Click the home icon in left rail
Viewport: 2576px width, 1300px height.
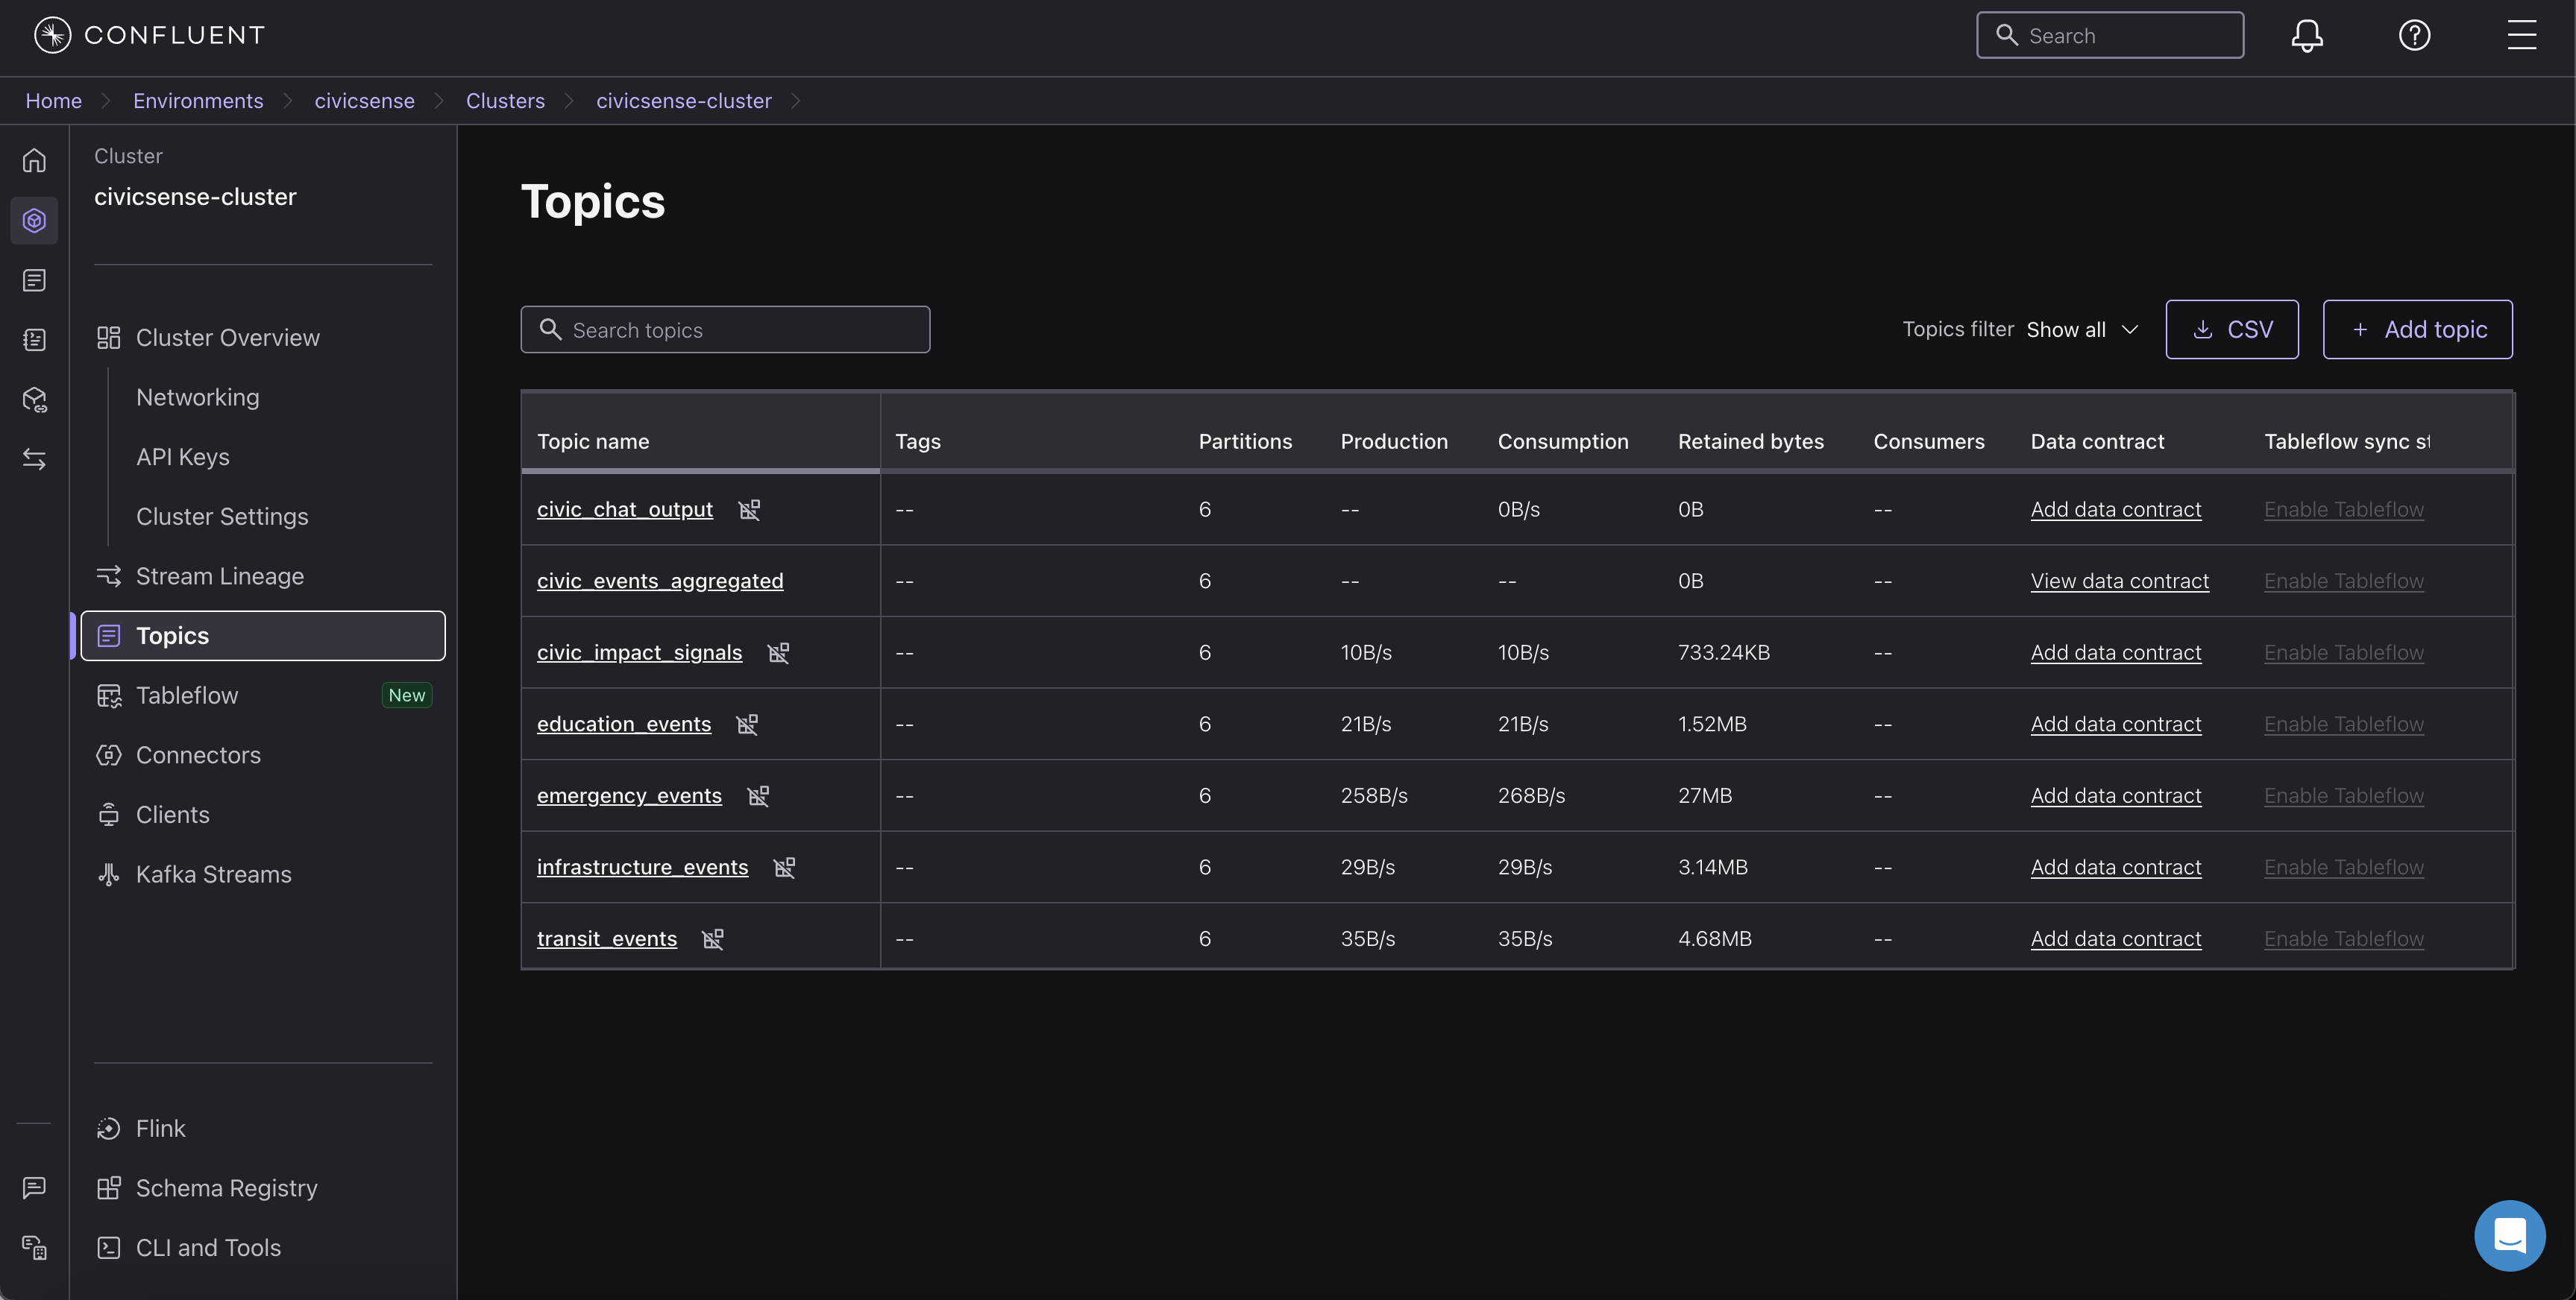[x=34, y=160]
